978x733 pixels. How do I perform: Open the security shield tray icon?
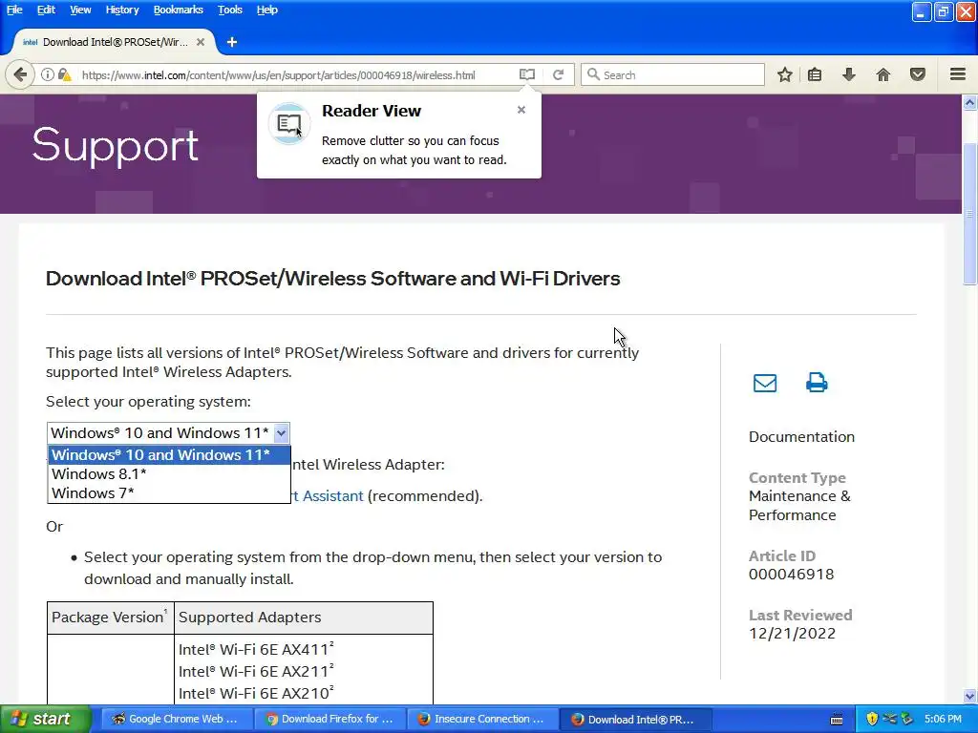(x=872, y=719)
